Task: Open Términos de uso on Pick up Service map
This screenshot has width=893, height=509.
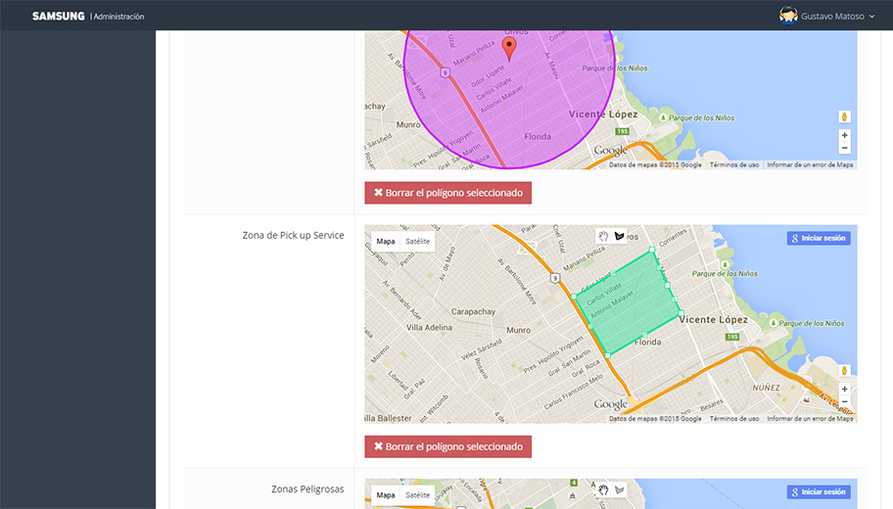Action: pos(734,419)
